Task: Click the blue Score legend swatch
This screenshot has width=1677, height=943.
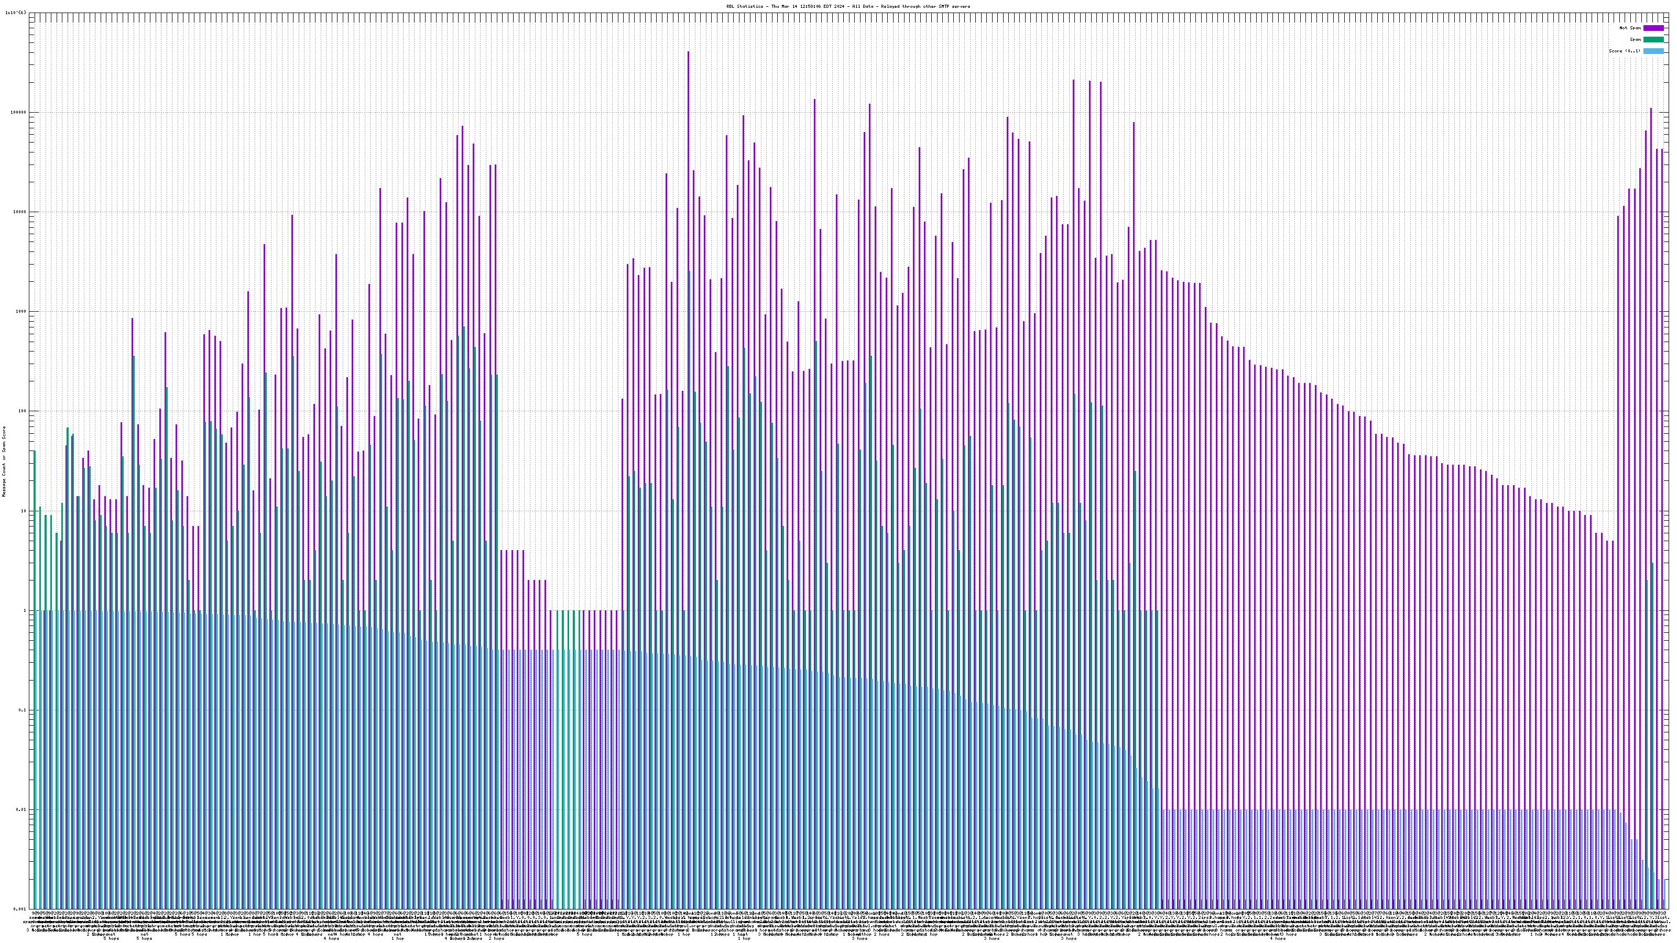Action: pos(1653,51)
